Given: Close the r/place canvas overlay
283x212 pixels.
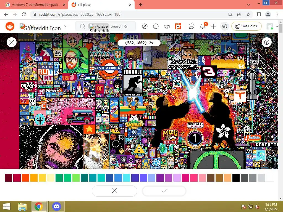Looking at the screenshot, I should (x=12, y=42).
